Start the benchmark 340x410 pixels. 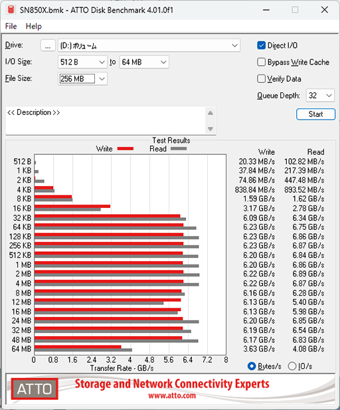click(x=315, y=114)
